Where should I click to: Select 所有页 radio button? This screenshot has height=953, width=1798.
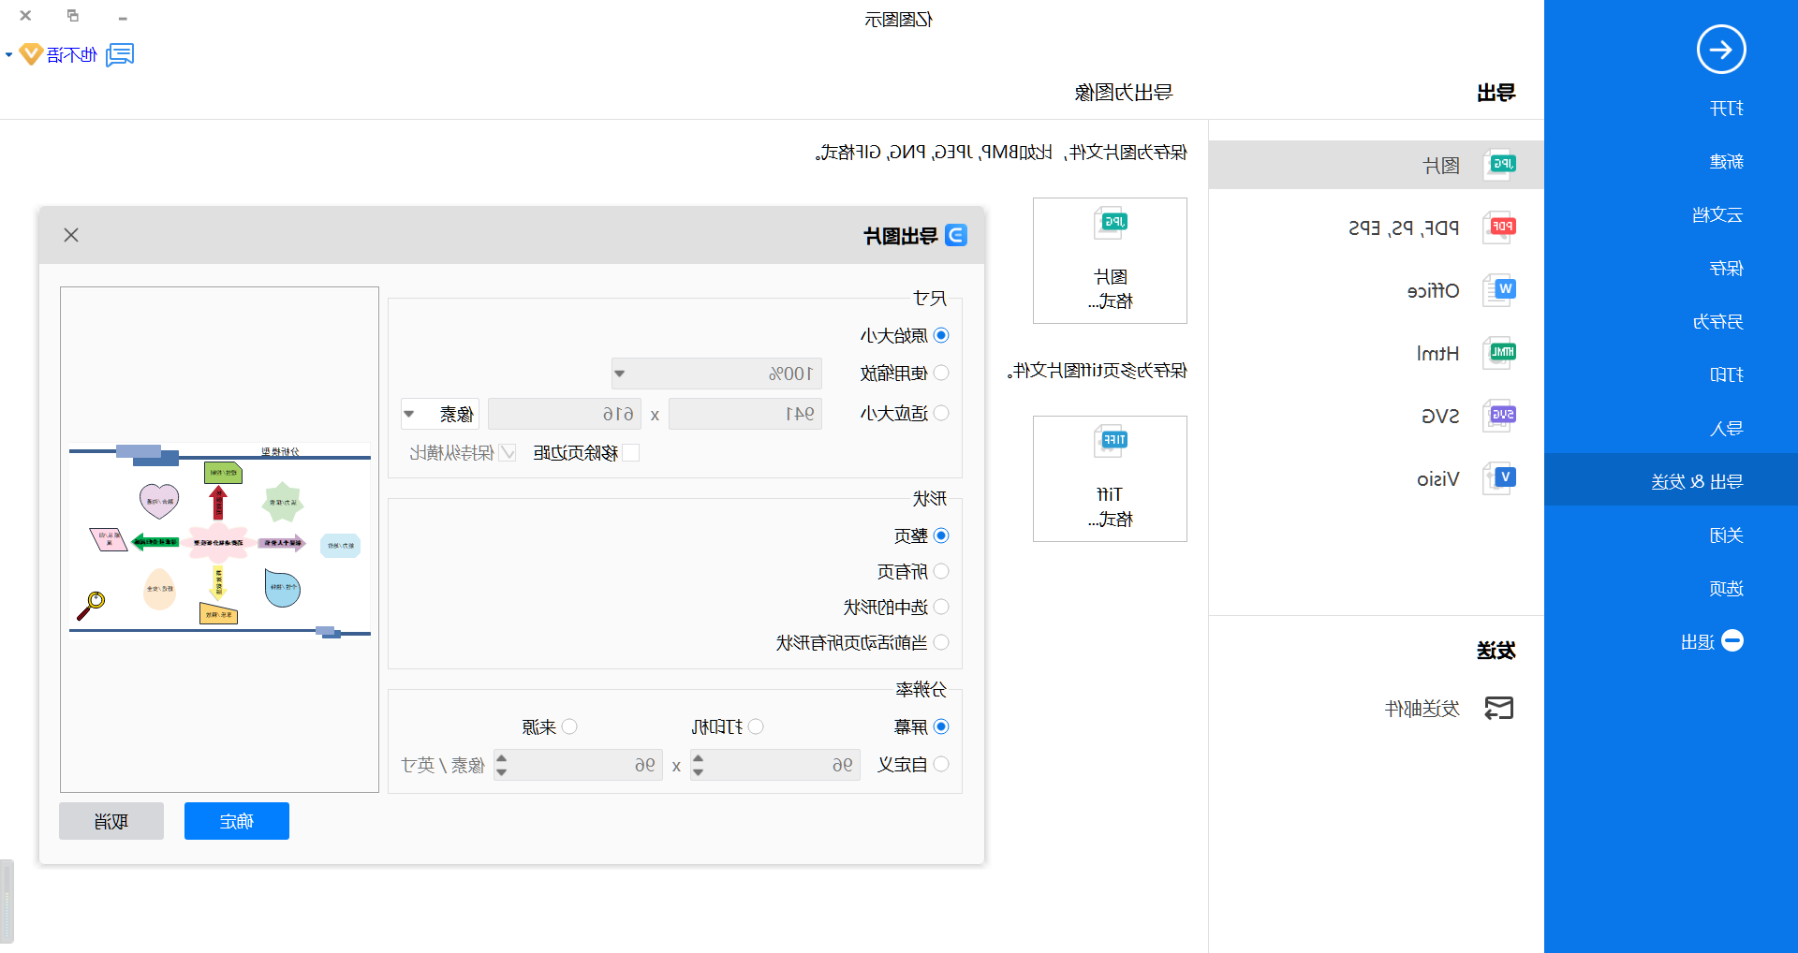[942, 571]
